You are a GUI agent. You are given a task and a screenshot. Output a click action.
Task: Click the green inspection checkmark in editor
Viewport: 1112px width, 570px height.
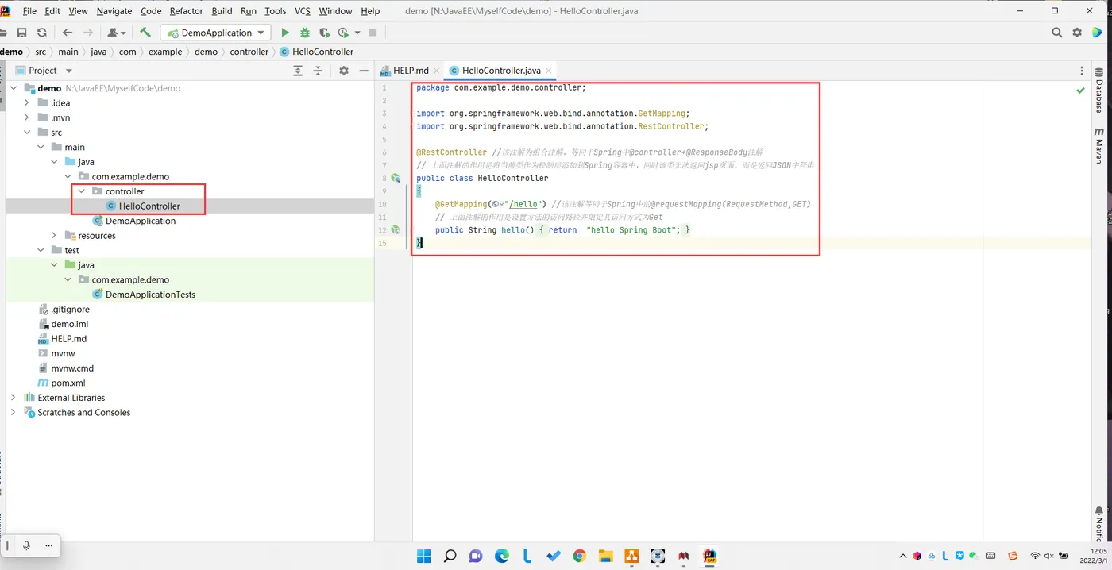coord(1080,91)
